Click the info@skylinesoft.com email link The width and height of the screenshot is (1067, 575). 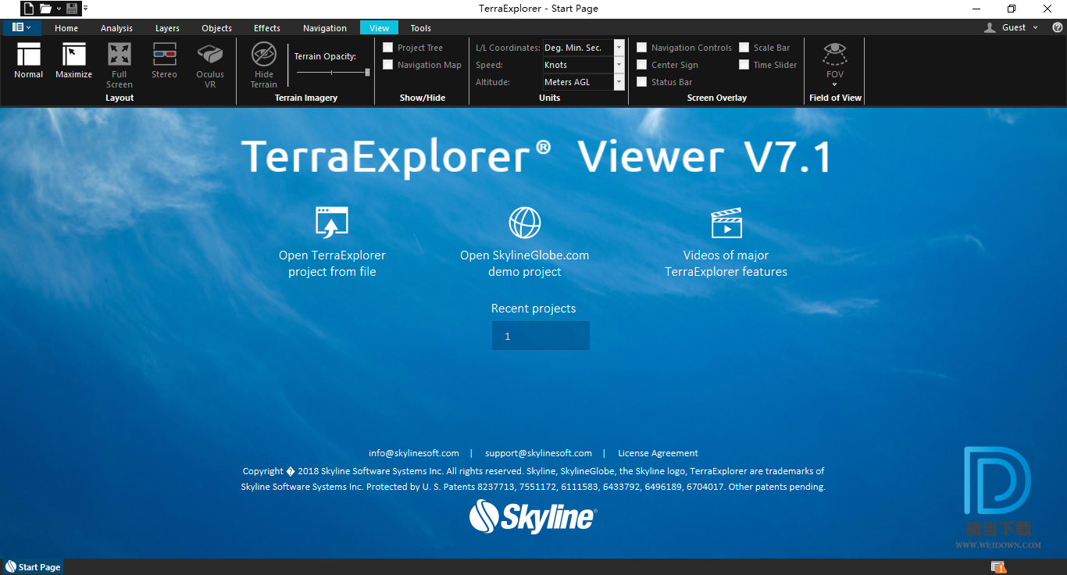(414, 453)
